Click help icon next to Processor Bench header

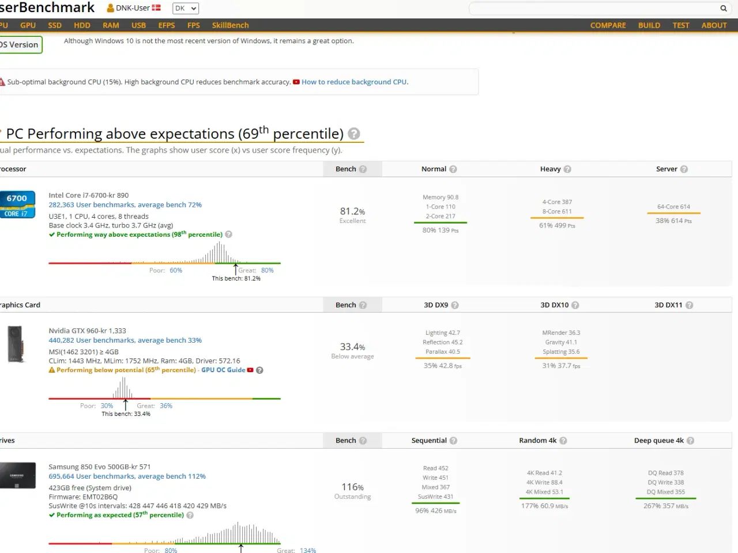pyautogui.click(x=363, y=169)
